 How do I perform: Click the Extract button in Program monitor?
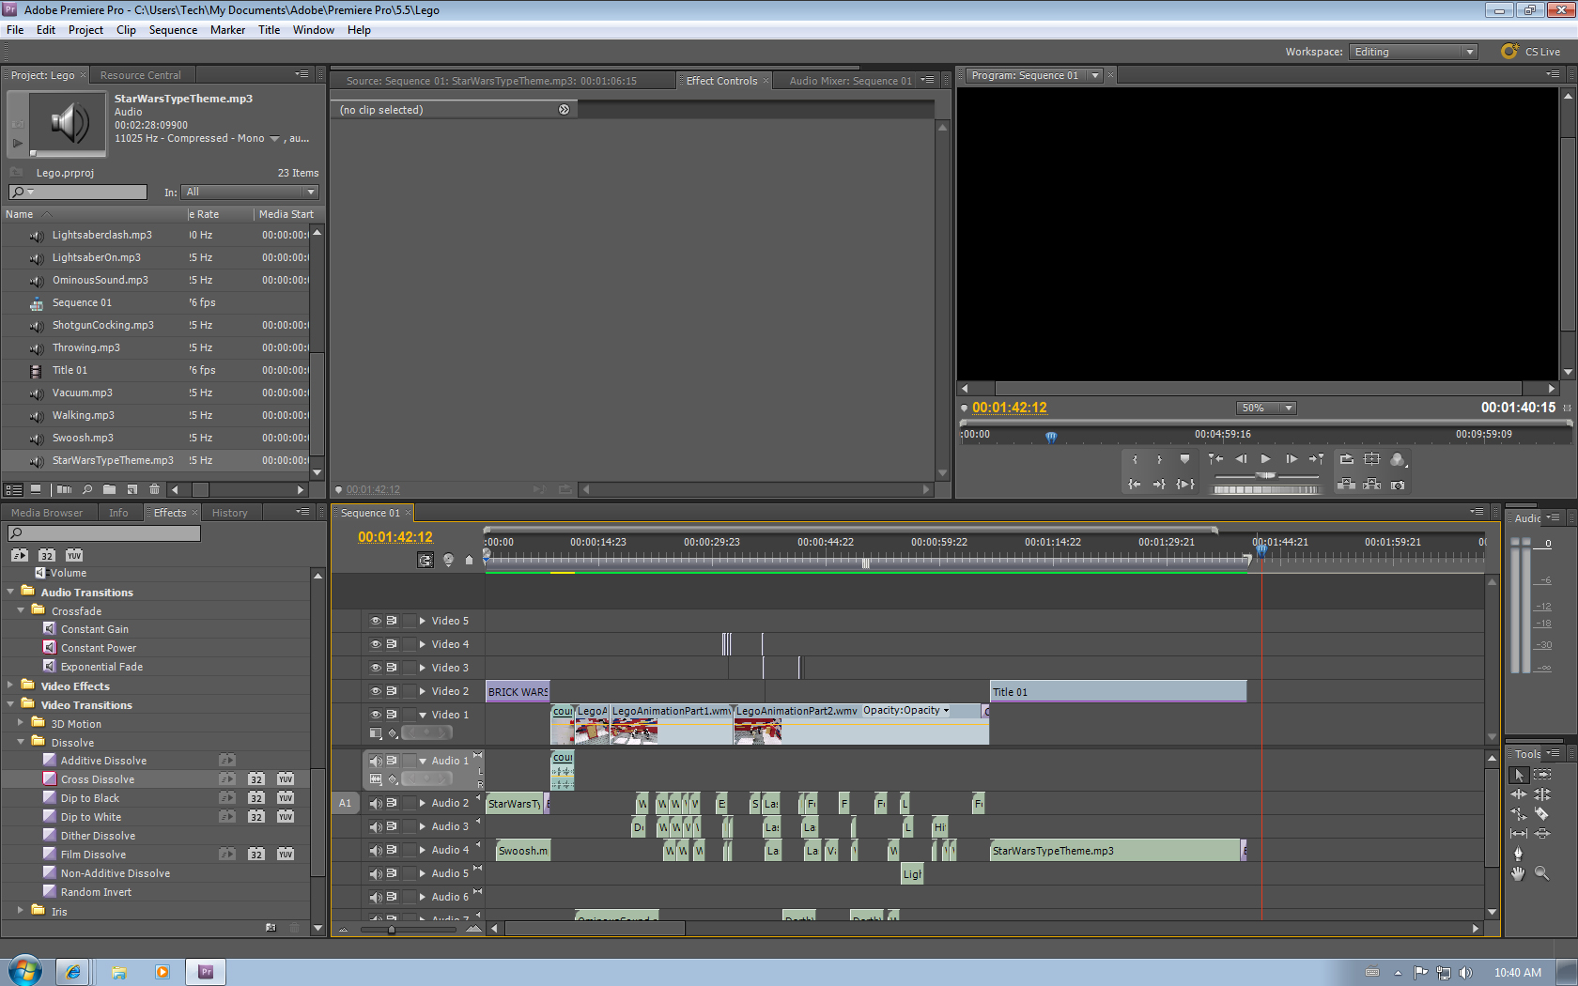[x=1372, y=485]
